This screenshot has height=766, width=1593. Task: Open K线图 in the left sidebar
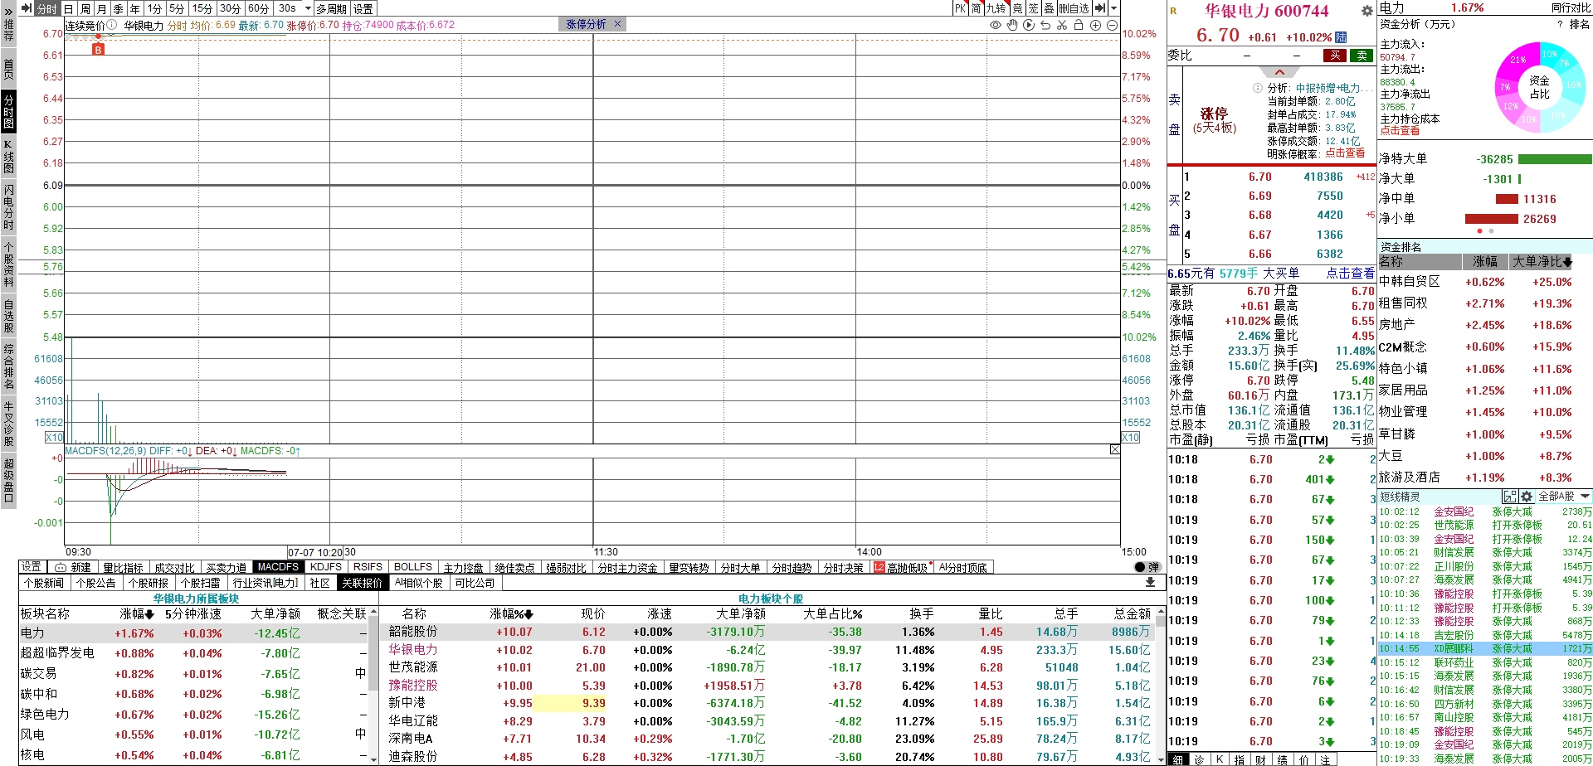[x=8, y=156]
